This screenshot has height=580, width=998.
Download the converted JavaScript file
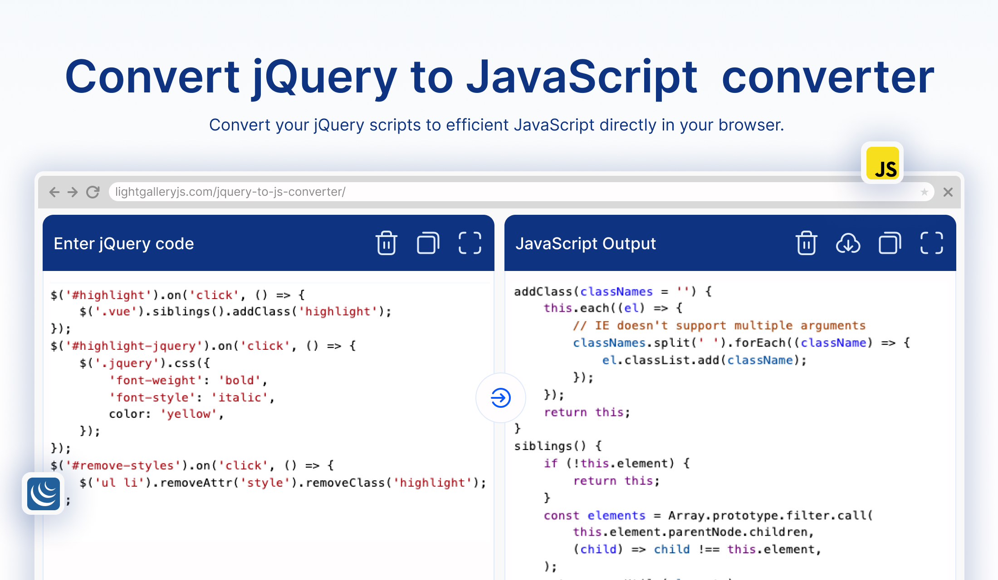848,243
